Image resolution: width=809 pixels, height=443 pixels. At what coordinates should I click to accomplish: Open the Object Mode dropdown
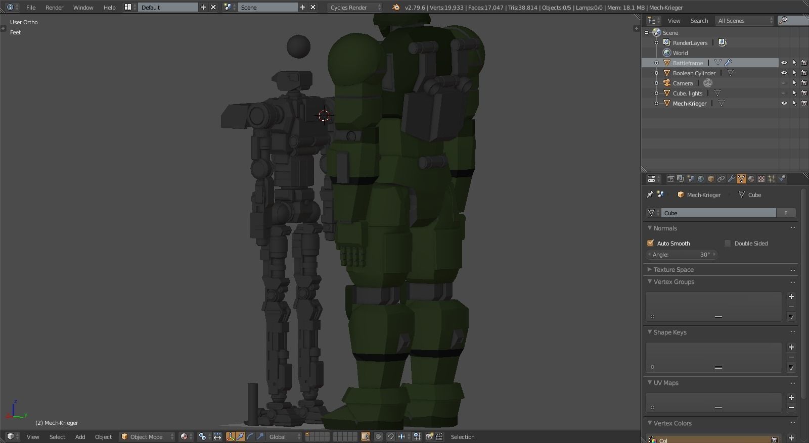tap(147, 437)
